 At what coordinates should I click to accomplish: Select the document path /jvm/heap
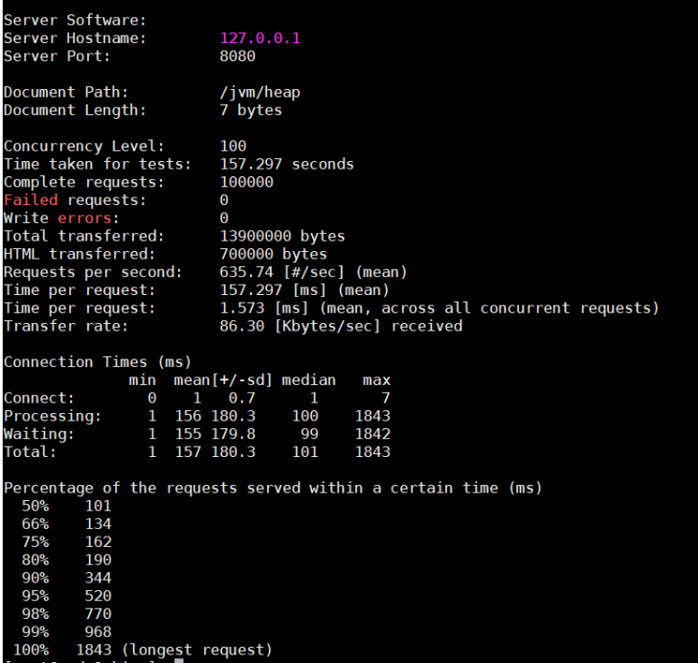pos(260,92)
